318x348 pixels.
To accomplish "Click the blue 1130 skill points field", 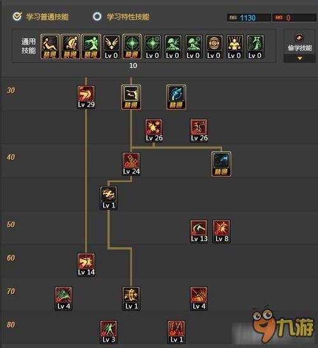I will coord(249,18).
